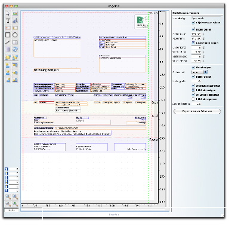
Task: Click the zoom percentage field below the magnifiers
Action: click(x=11, y=210)
